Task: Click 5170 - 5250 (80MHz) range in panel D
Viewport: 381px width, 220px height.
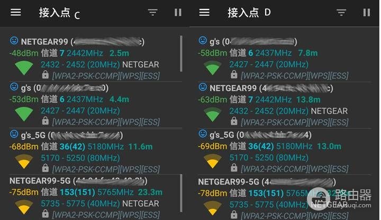Action: [269, 158]
